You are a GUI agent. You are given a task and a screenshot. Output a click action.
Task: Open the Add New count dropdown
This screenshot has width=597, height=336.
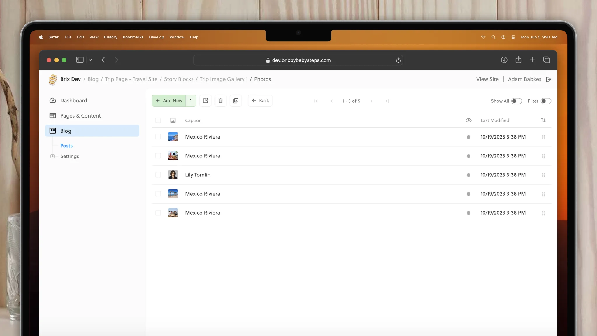pyautogui.click(x=191, y=101)
